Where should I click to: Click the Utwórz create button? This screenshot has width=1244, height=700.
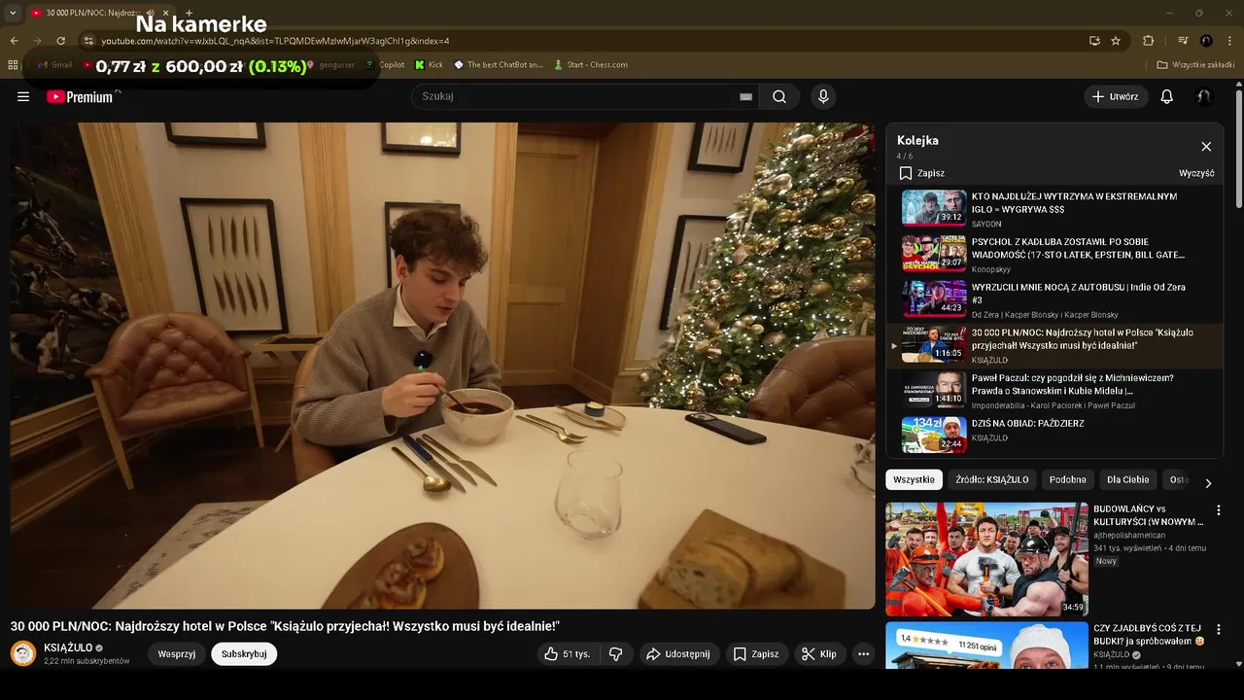1115,96
